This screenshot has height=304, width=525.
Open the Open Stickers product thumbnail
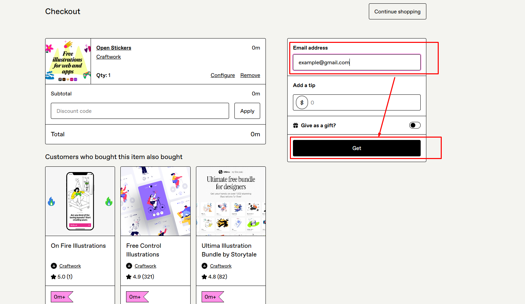(x=68, y=61)
